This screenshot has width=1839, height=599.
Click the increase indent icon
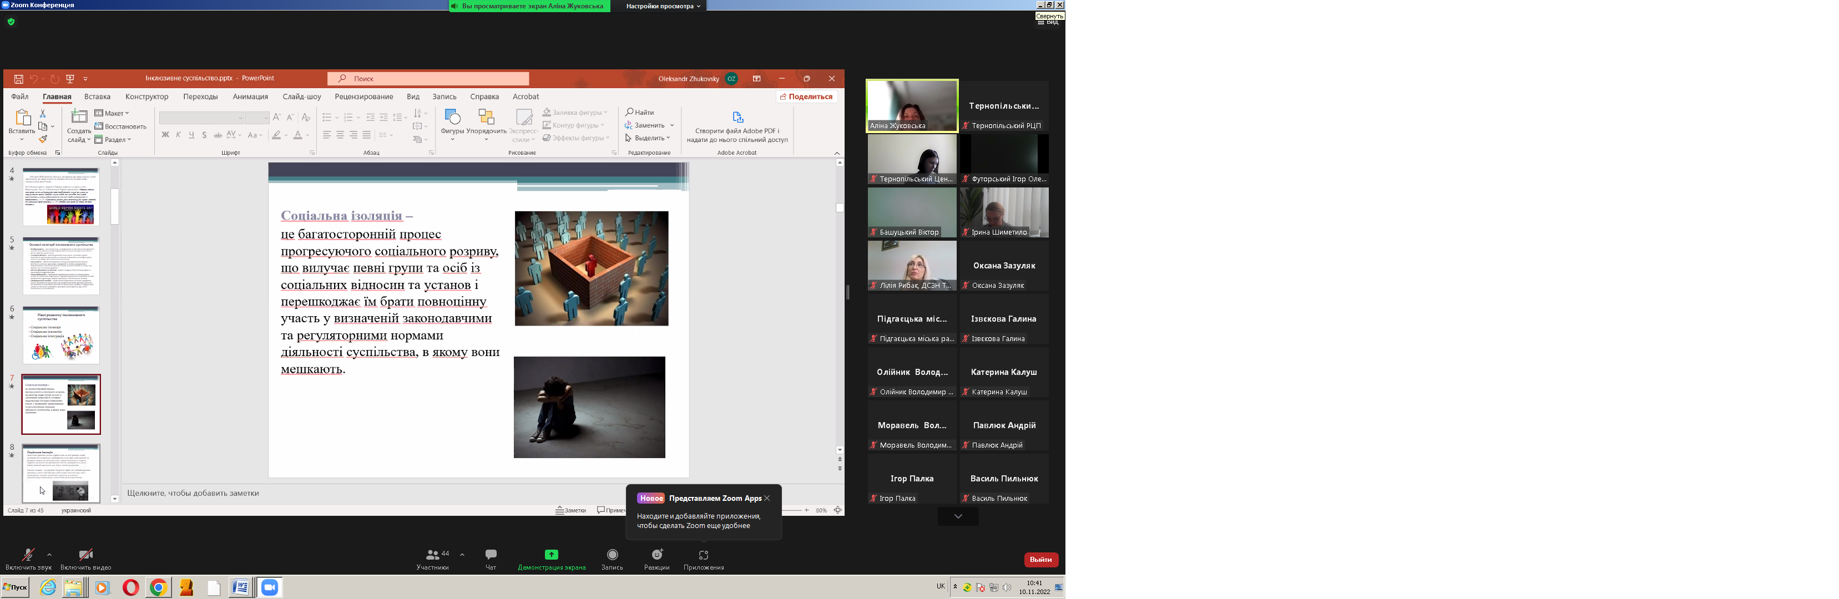pos(383,117)
